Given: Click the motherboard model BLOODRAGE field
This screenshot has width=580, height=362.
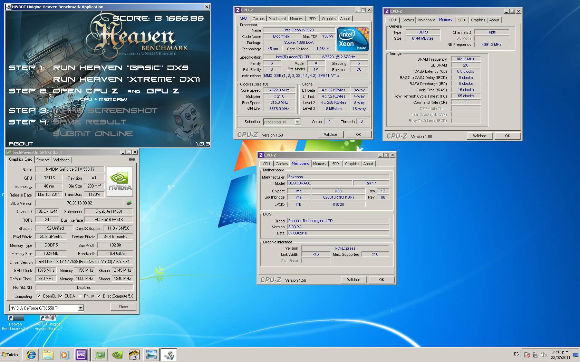Looking at the screenshot, I should pyautogui.click(x=319, y=183).
